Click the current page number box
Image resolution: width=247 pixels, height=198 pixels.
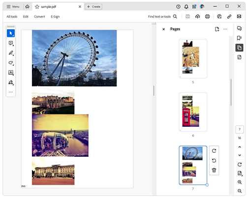pyautogui.click(x=240, y=130)
